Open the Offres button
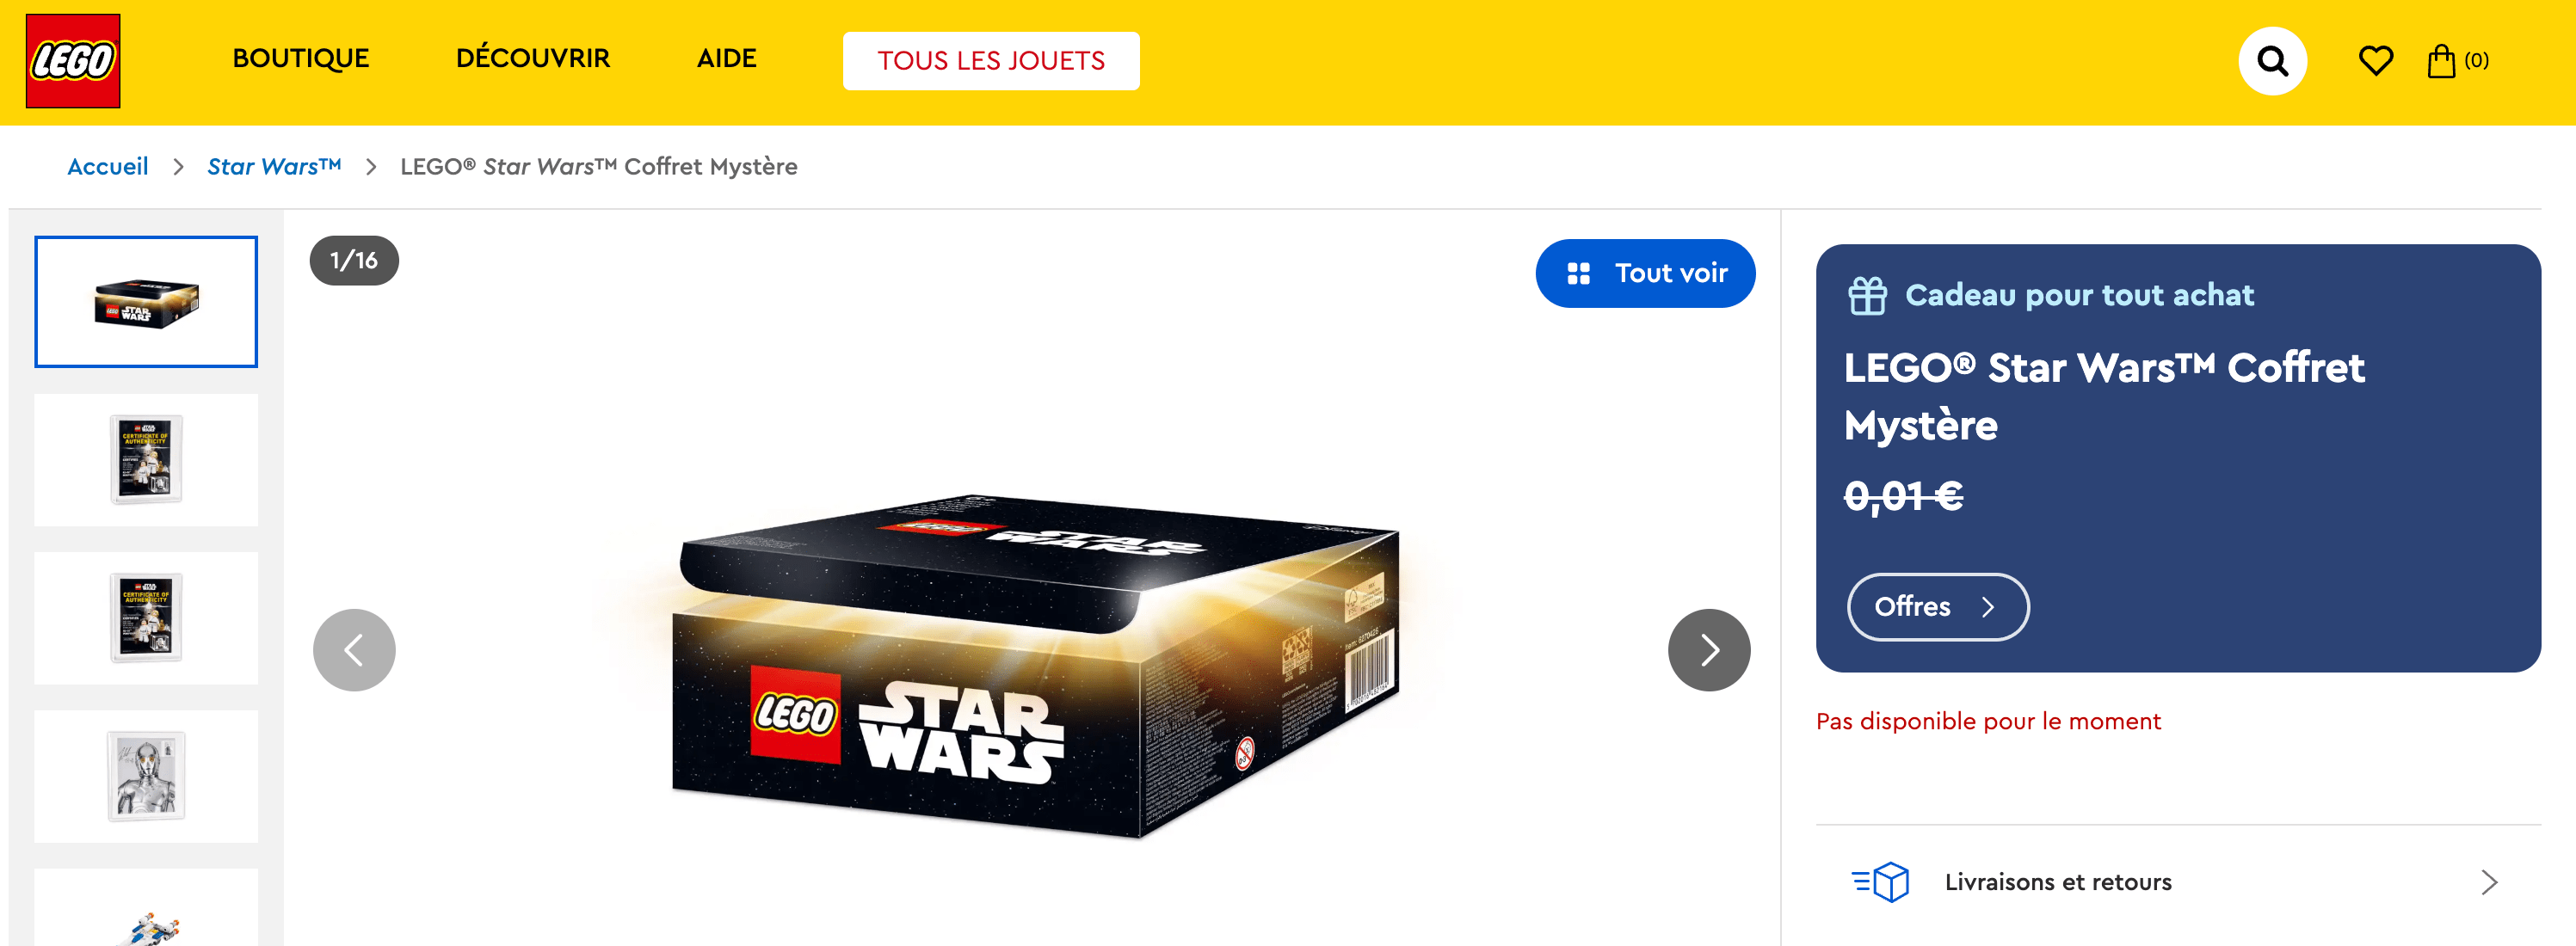Viewport: 2576px width, 946px height. pyautogui.click(x=1937, y=606)
